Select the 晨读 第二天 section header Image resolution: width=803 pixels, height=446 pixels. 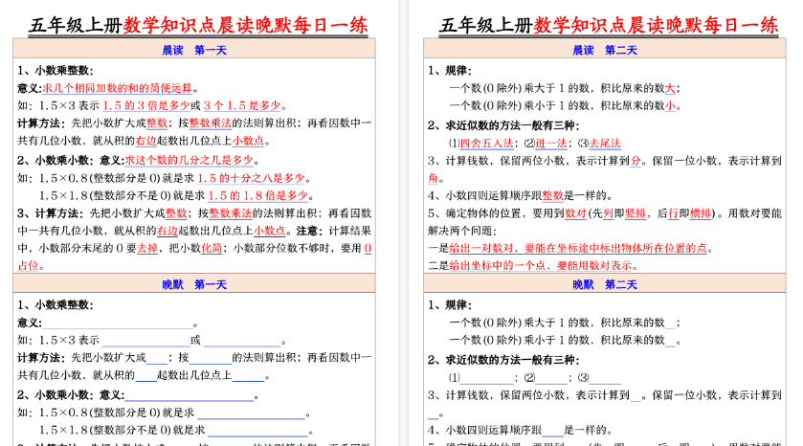[605, 50]
